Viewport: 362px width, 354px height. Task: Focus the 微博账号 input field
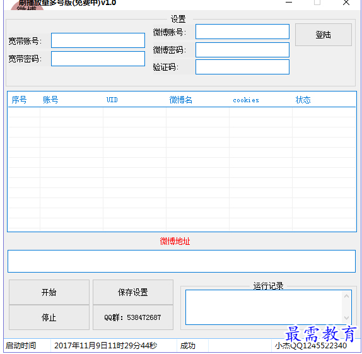(242, 32)
